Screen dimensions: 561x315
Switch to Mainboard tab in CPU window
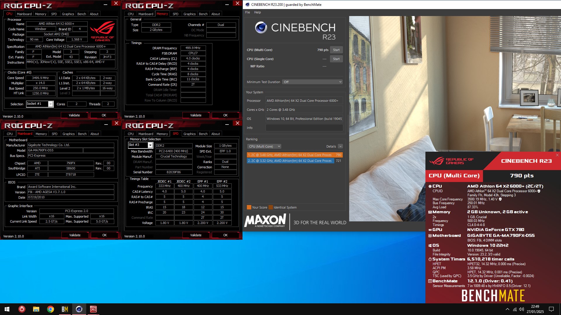coord(24,14)
